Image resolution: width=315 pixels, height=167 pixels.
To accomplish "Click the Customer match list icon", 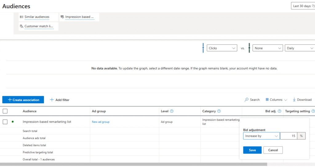I will tap(22, 26).
